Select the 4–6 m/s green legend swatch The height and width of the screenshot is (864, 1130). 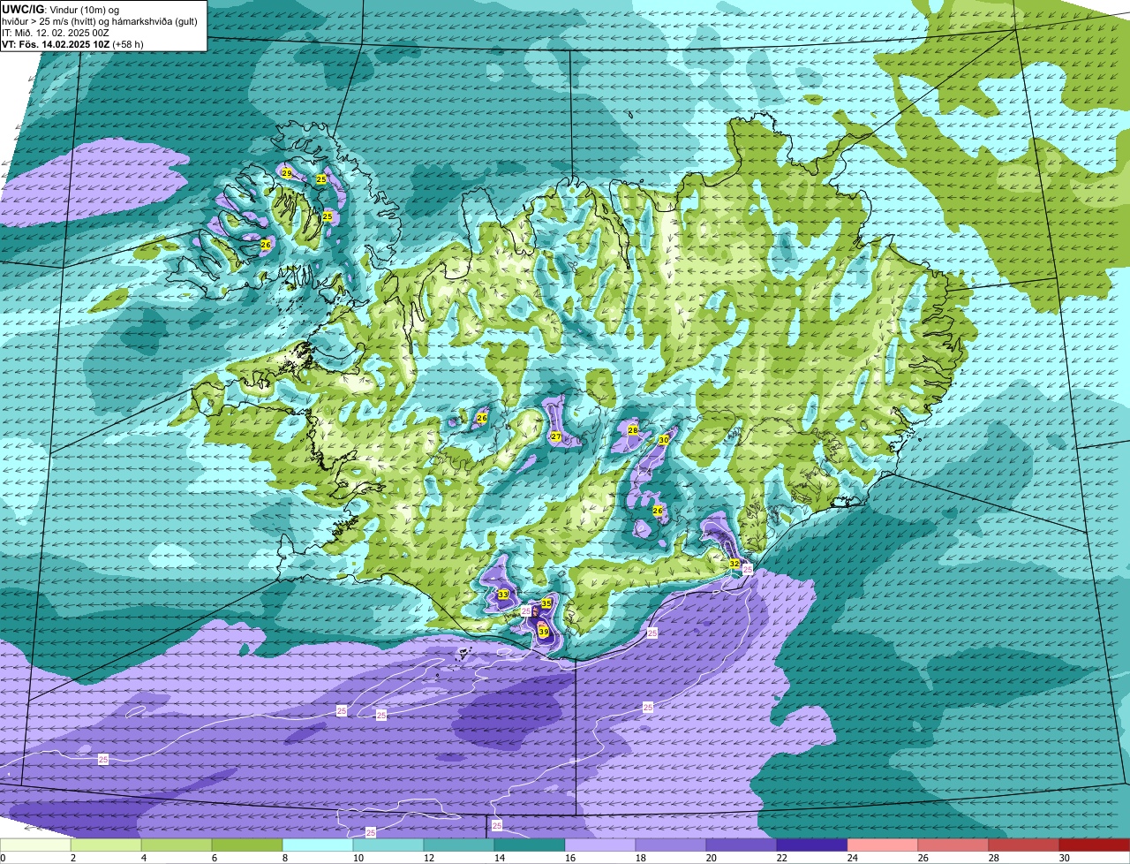pos(177,845)
